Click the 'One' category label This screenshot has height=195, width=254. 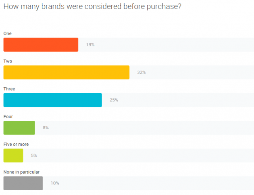click(x=7, y=33)
